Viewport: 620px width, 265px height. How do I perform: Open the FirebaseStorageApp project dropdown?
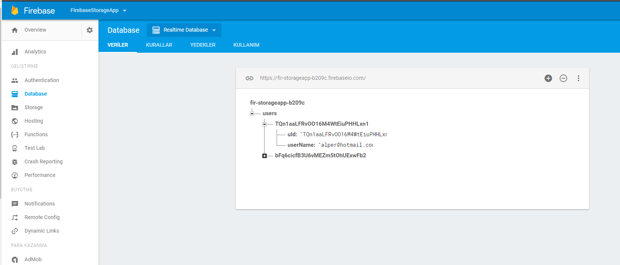98,11
